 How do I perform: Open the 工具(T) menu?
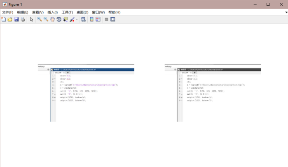(67, 12)
